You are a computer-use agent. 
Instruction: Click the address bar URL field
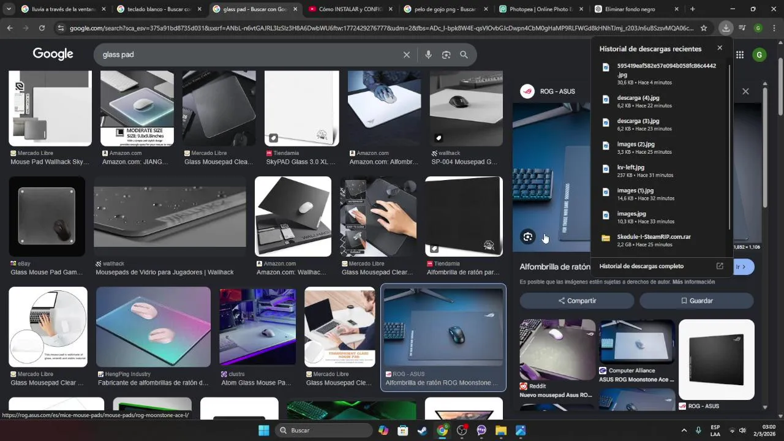[x=381, y=28]
